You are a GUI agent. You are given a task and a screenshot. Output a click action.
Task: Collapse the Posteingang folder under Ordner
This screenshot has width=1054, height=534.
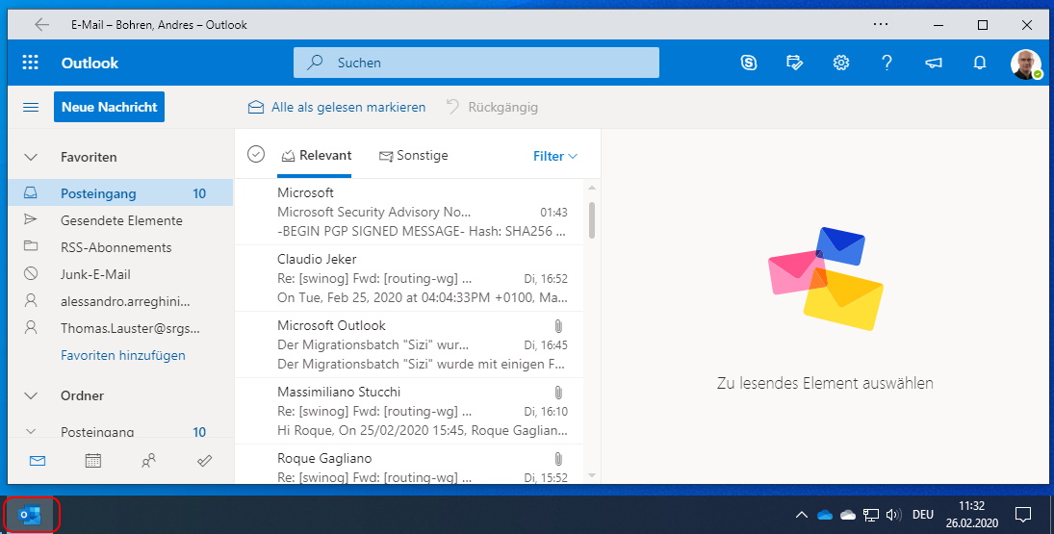pos(31,432)
